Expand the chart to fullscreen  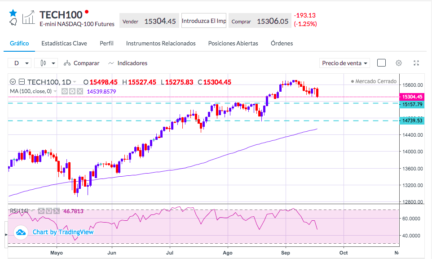click(x=416, y=63)
